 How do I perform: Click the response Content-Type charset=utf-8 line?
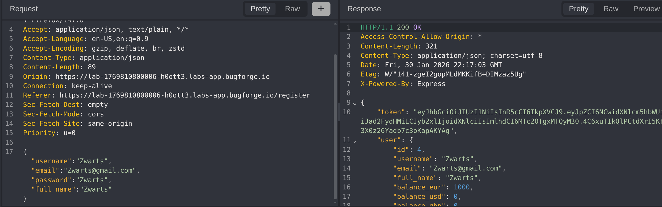tap(451, 55)
